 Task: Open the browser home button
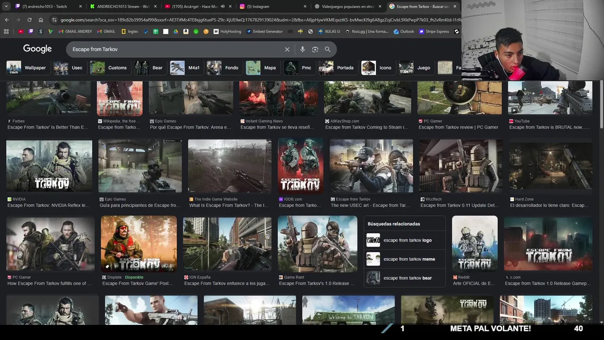[41, 20]
